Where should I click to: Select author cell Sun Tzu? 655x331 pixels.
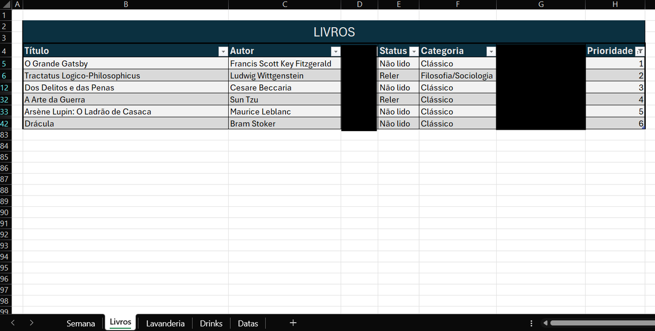(x=284, y=100)
